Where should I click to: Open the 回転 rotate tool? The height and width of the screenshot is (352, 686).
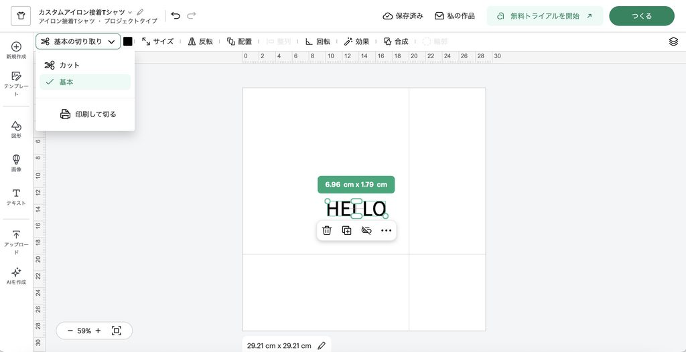coord(318,41)
